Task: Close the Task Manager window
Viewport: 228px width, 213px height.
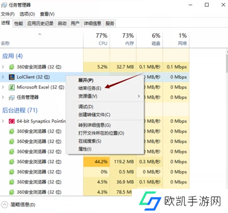Action: tap(223, 5)
